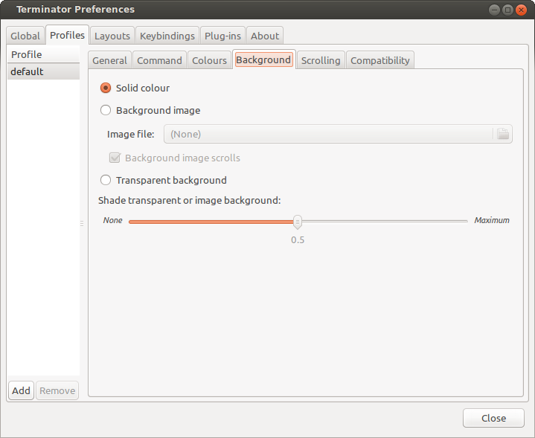Select the Solid colour radio button
Screen dimensions: 535x438
(106, 88)
